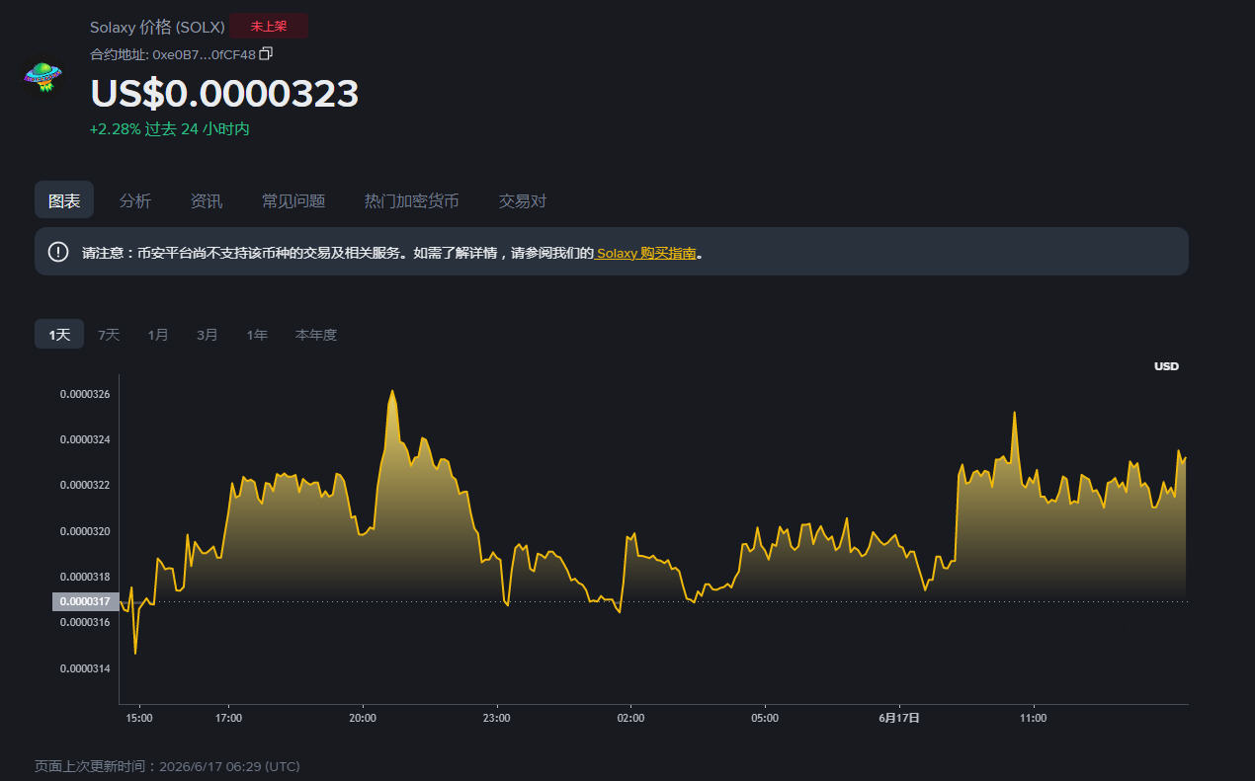Go to the 热门加密货币 tab
This screenshot has height=781, width=1255.
click(411, 201)
